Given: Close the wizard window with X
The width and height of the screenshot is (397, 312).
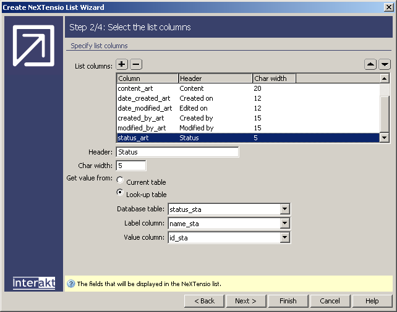Looking at the screenshot, I should pyautogui.click(x=388, y=7).
